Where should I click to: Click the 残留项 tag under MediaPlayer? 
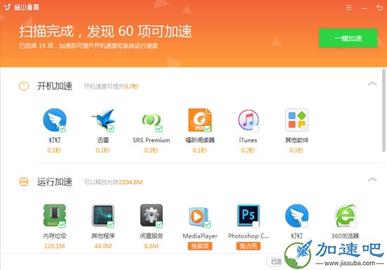(x=200, y=246)
